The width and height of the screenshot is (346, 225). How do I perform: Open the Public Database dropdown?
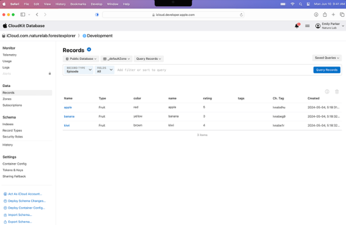click(x=81, y=59)
